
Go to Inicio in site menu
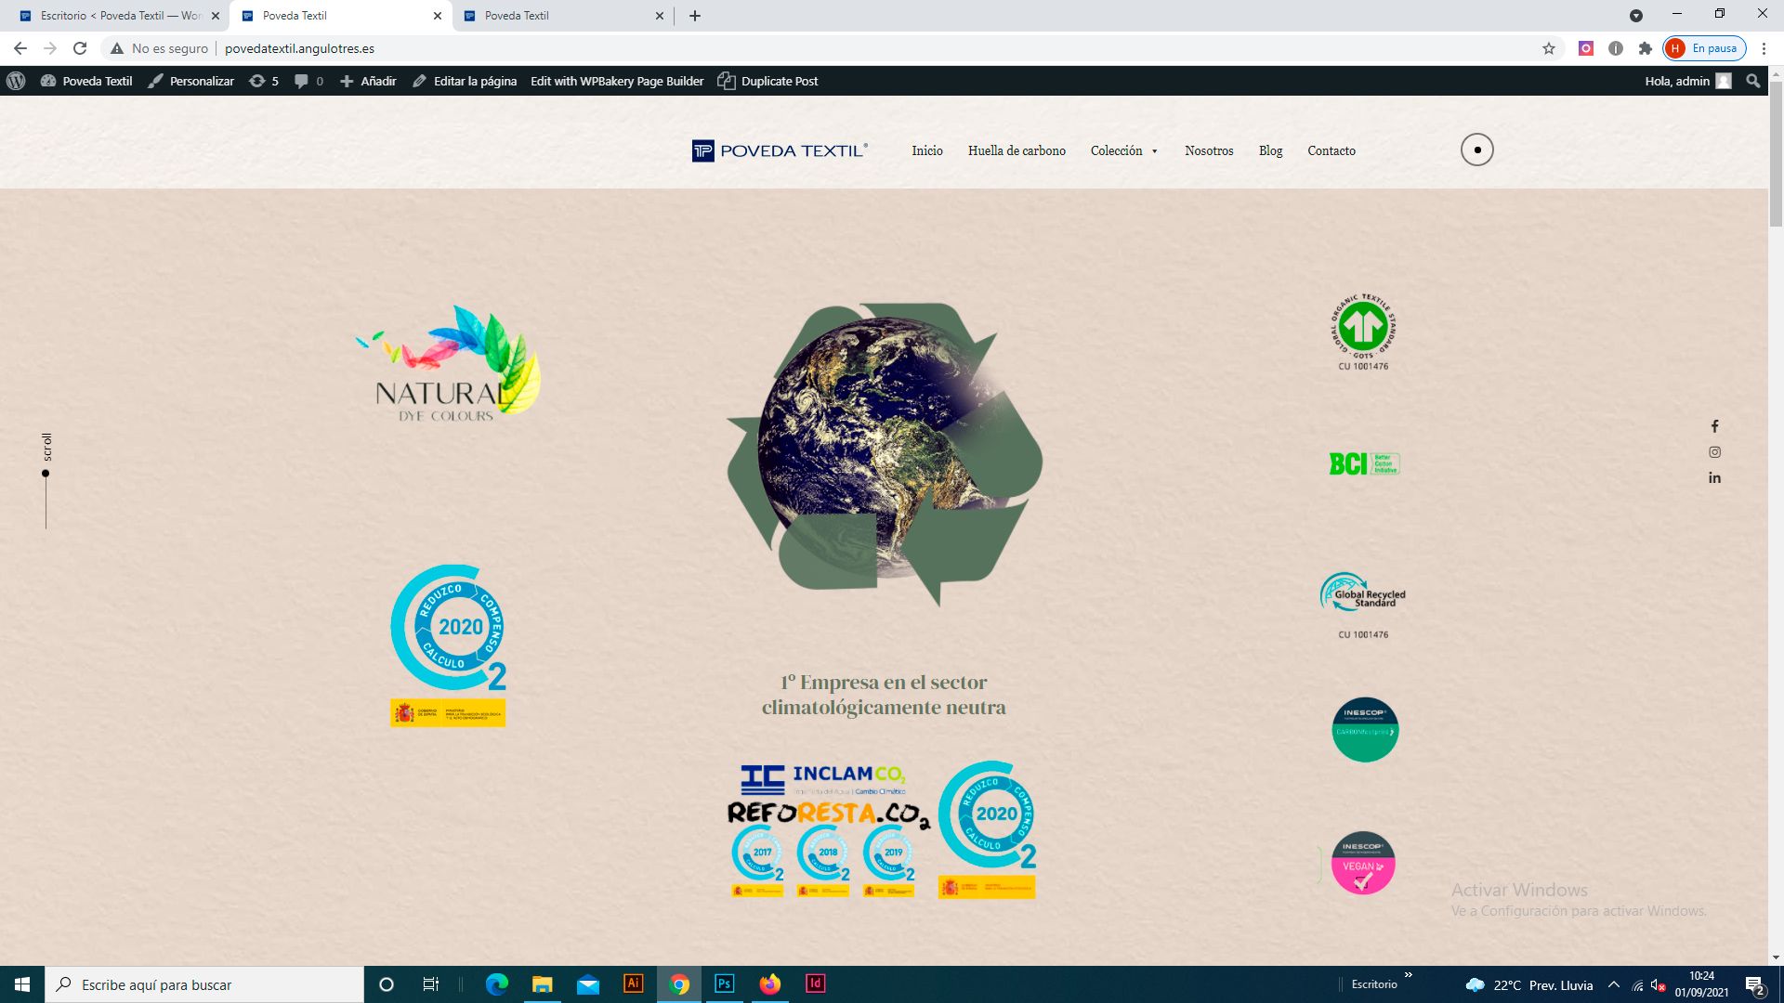tap(926, 150)
